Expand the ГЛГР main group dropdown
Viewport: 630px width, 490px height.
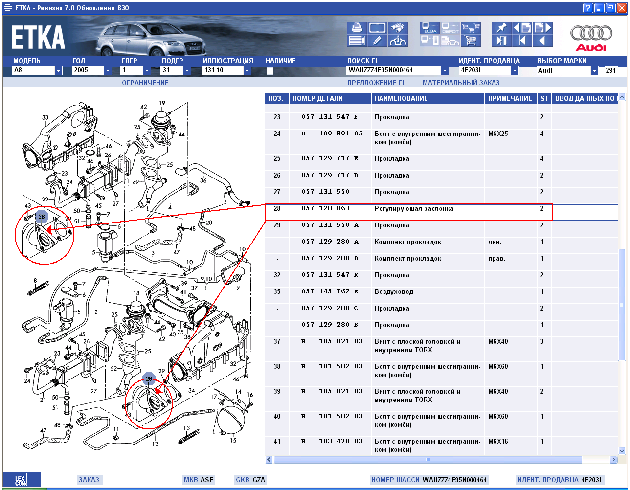pos(147,70)
